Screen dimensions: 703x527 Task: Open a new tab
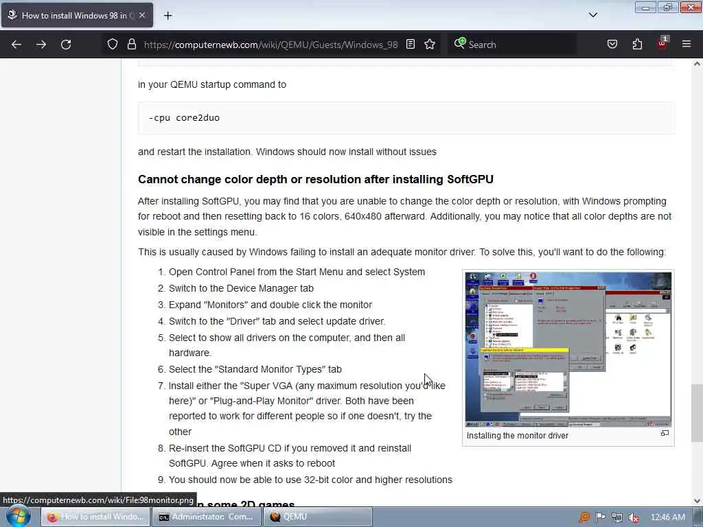click(x=168, y=16)
